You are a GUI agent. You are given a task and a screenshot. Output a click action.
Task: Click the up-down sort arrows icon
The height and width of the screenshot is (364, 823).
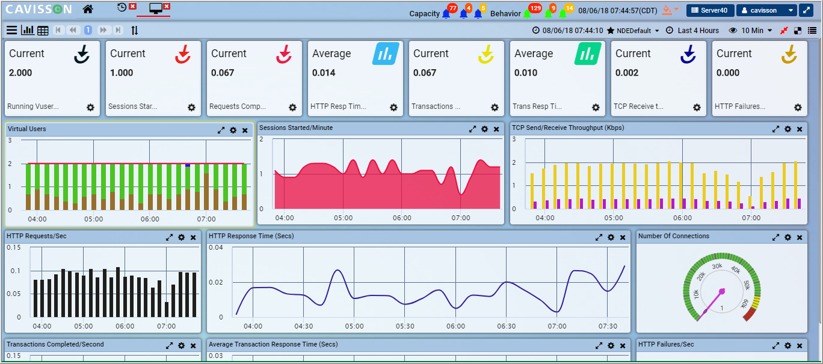coord(134,30)
